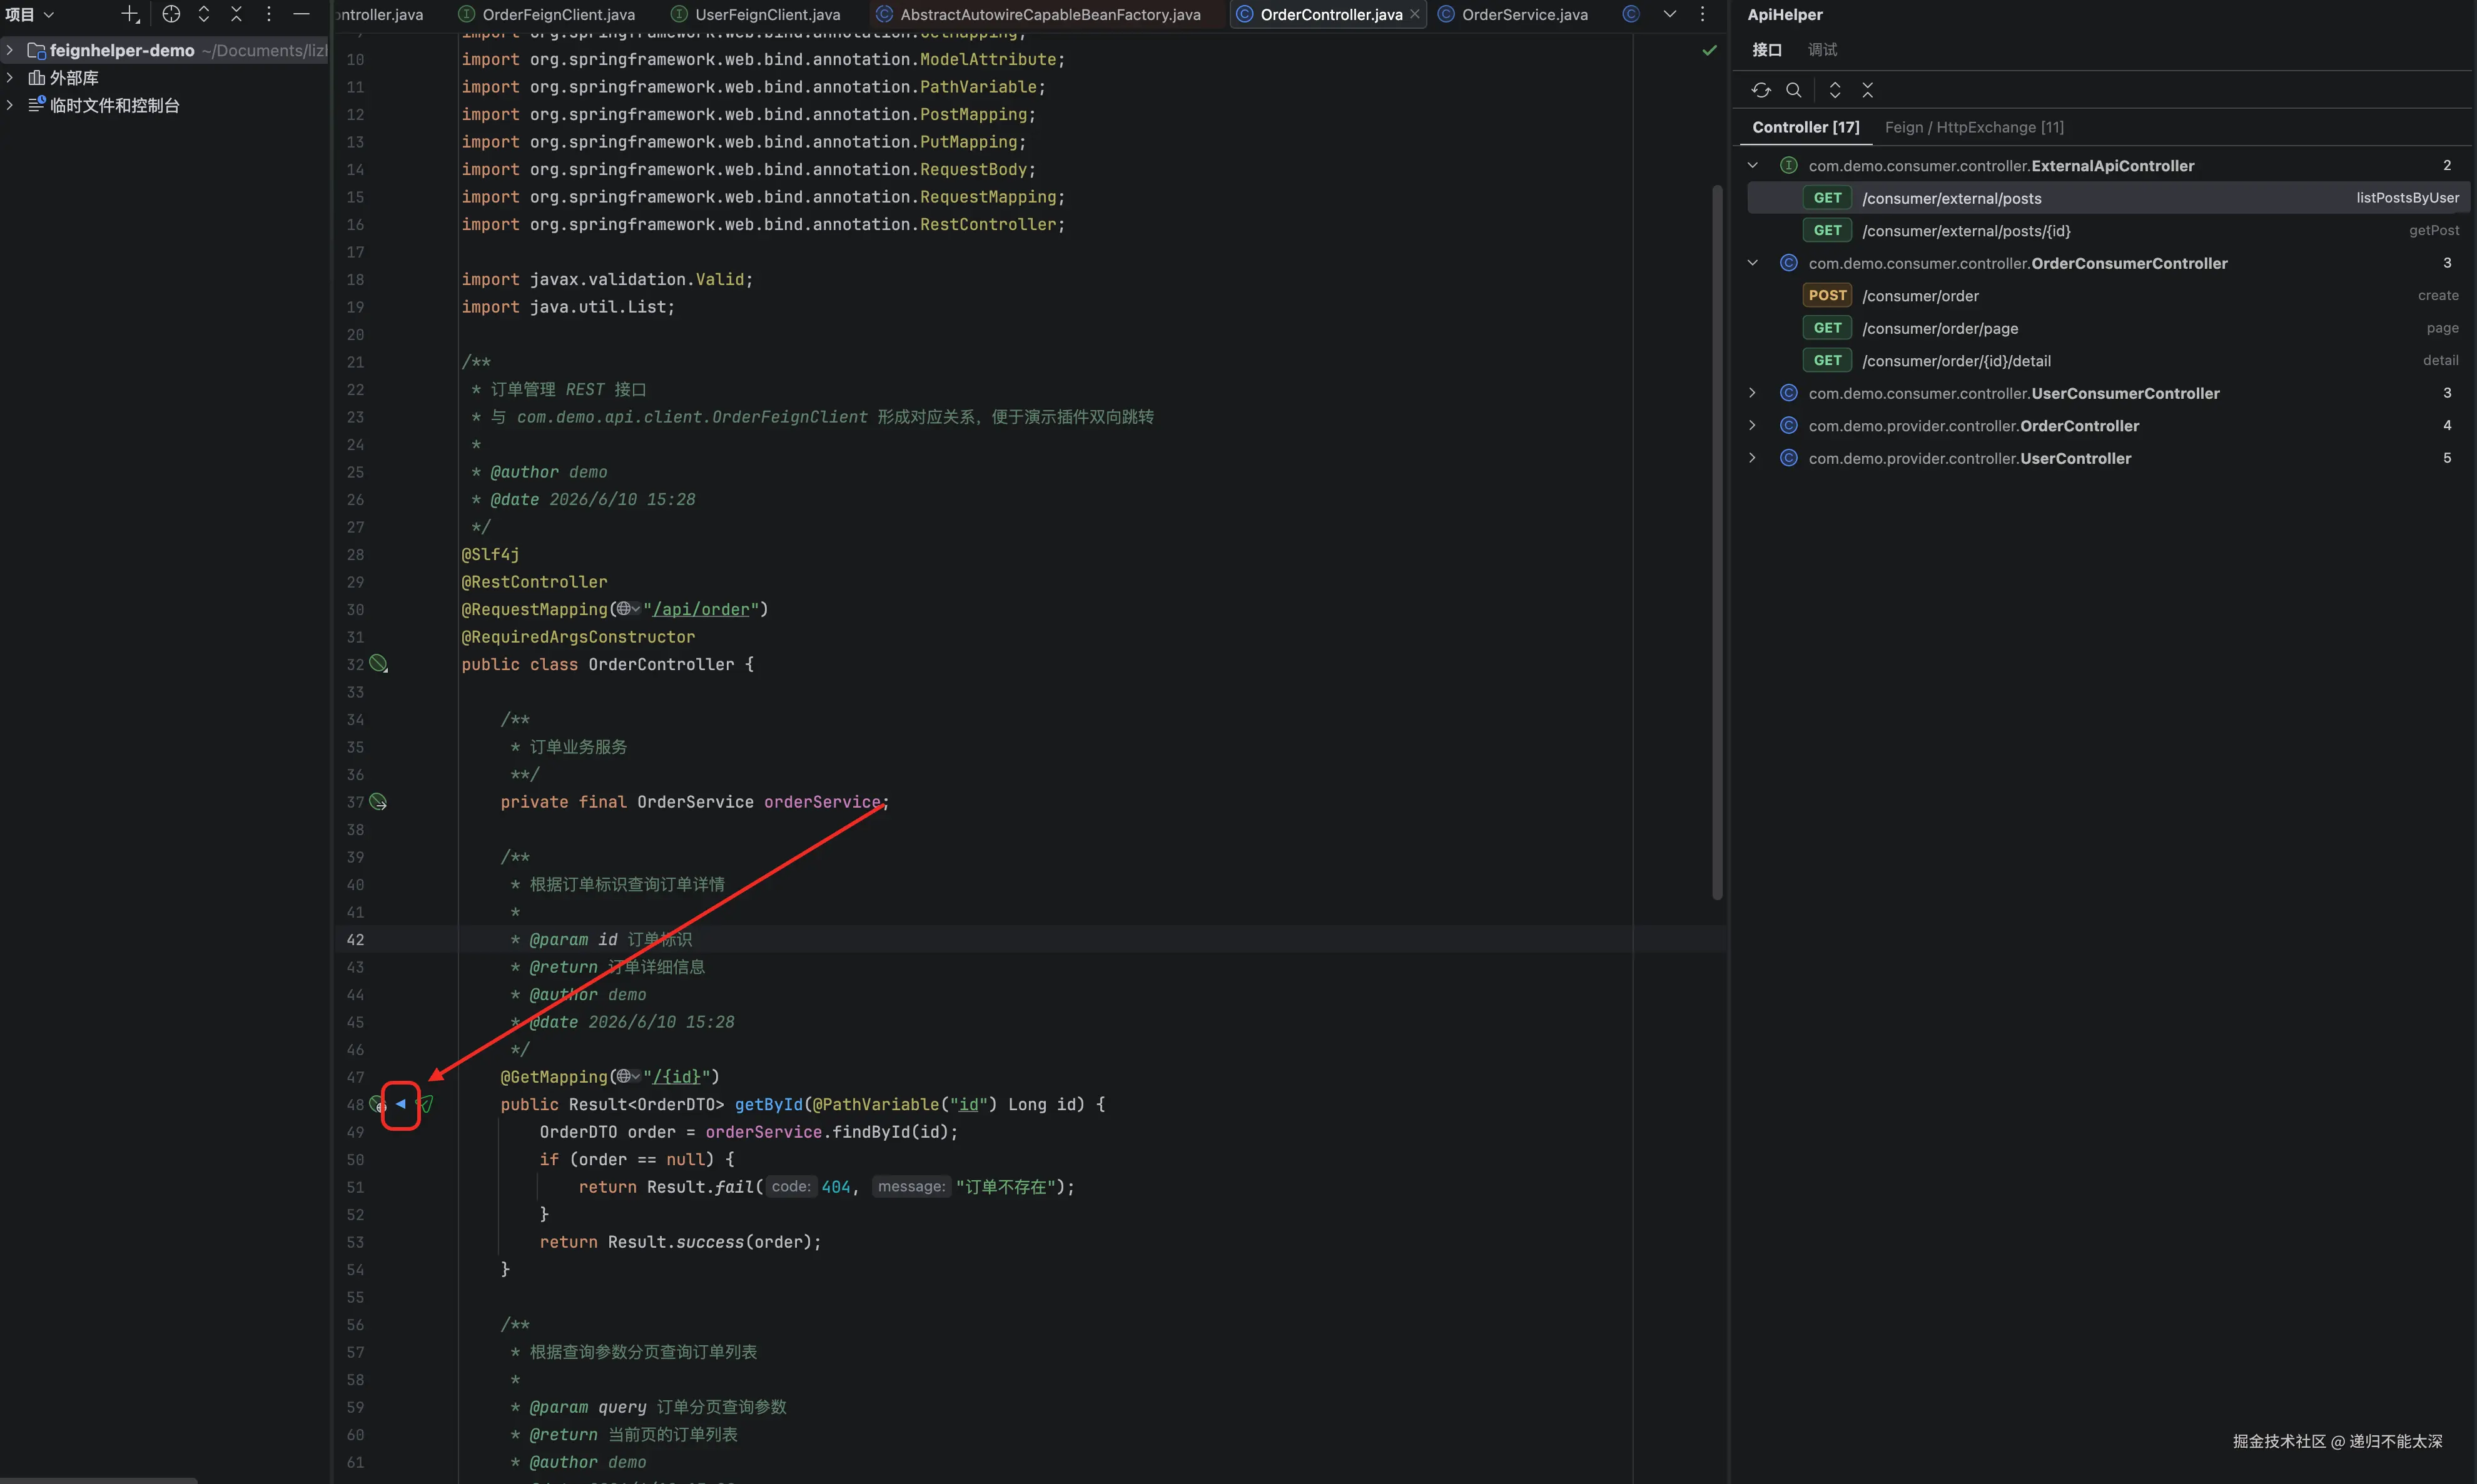Select GET /consumer/external/posts/{id} endpoint
Viewport: 2477px width, 1484px height.
pos(2109,230)
